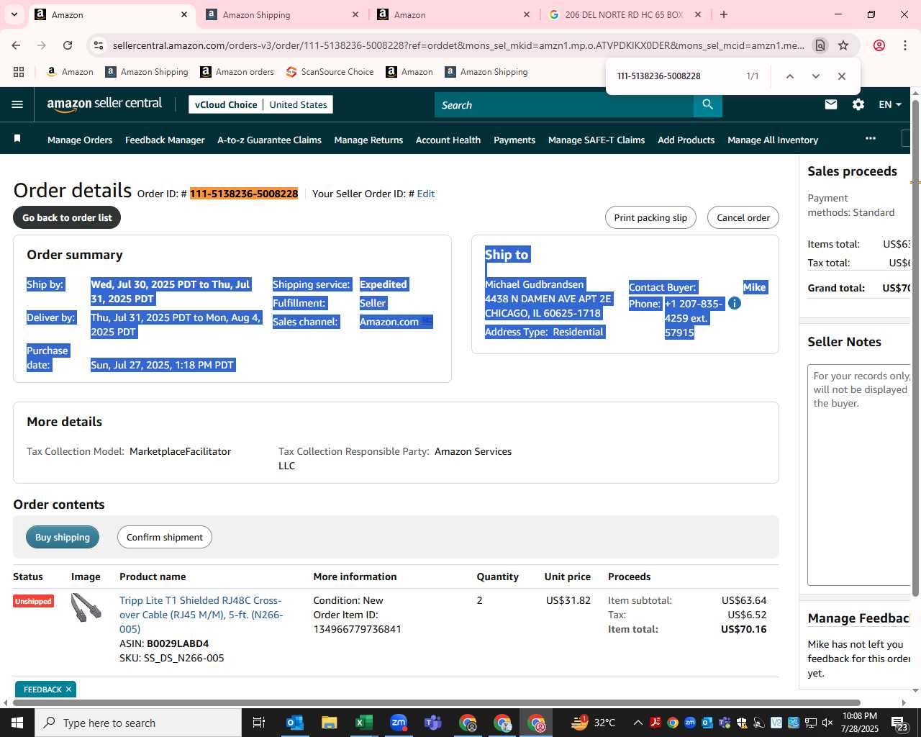Open Account Health in the navigation bar
The width and height of the screenshot is (921, 737).
point(448,140)
